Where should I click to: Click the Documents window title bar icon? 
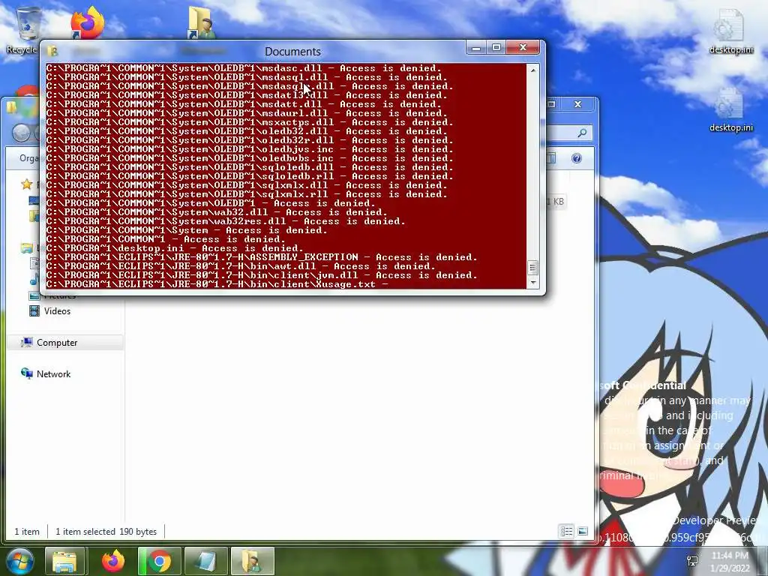pos(52,51)
